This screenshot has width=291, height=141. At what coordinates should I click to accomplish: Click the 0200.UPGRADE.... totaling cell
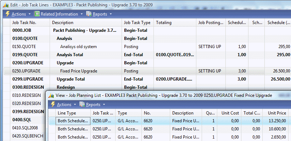(x=174, y=79)
